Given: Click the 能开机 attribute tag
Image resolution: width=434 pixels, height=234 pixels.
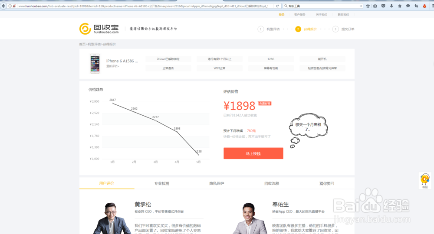Looking at the screenshot, I should pyautogui.click(x=322, y=59).
